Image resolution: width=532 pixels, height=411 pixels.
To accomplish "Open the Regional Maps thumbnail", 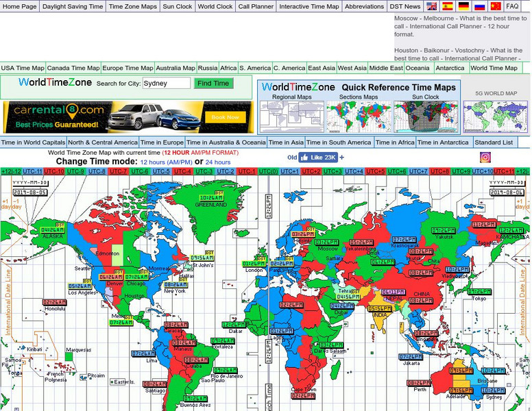I will click(291, 116).
